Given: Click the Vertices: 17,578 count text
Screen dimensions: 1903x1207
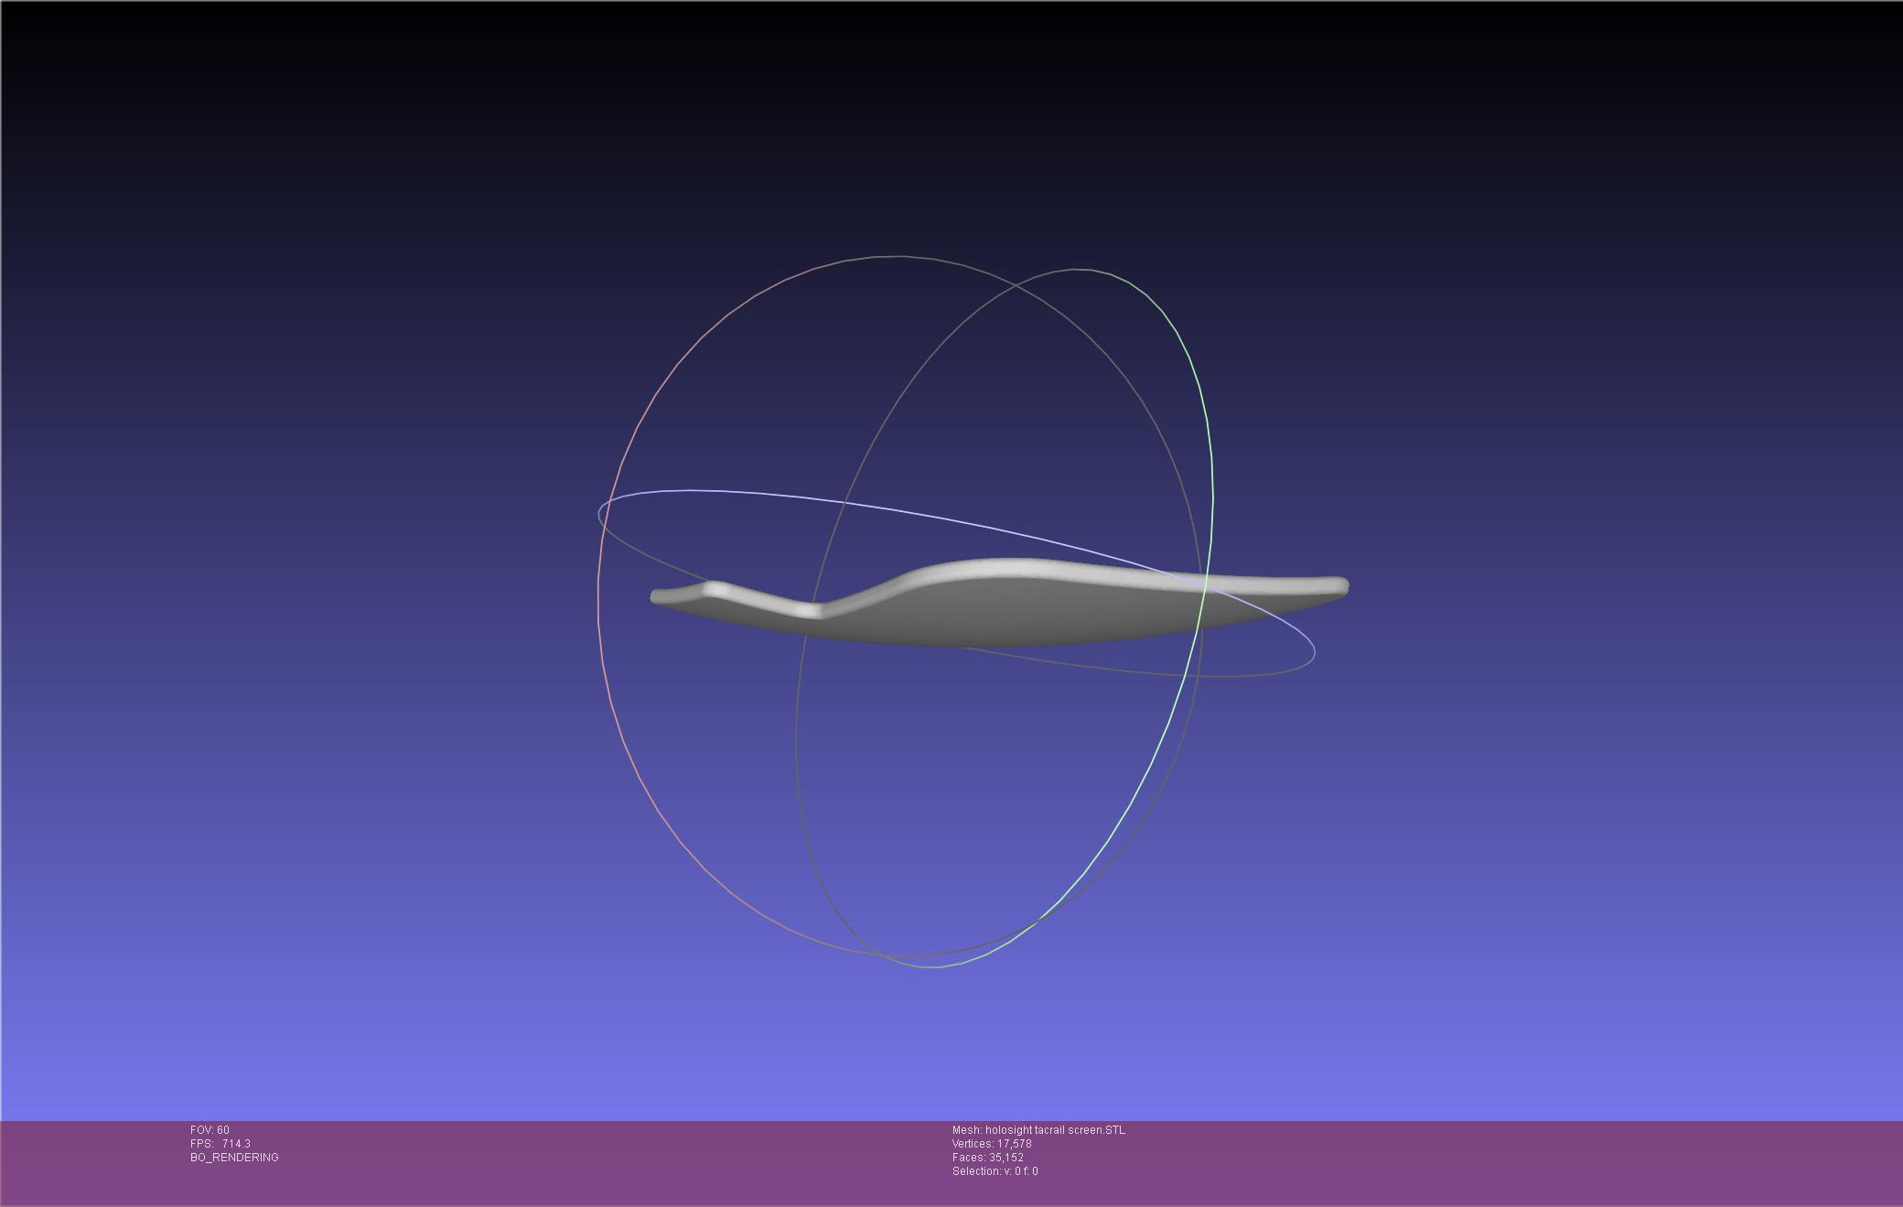Looking at the screenshot, I should click(x=992, y=1144).
